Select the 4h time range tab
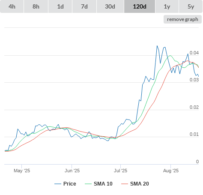The height and width of the screenshot is (195, 203). [12, 6]
